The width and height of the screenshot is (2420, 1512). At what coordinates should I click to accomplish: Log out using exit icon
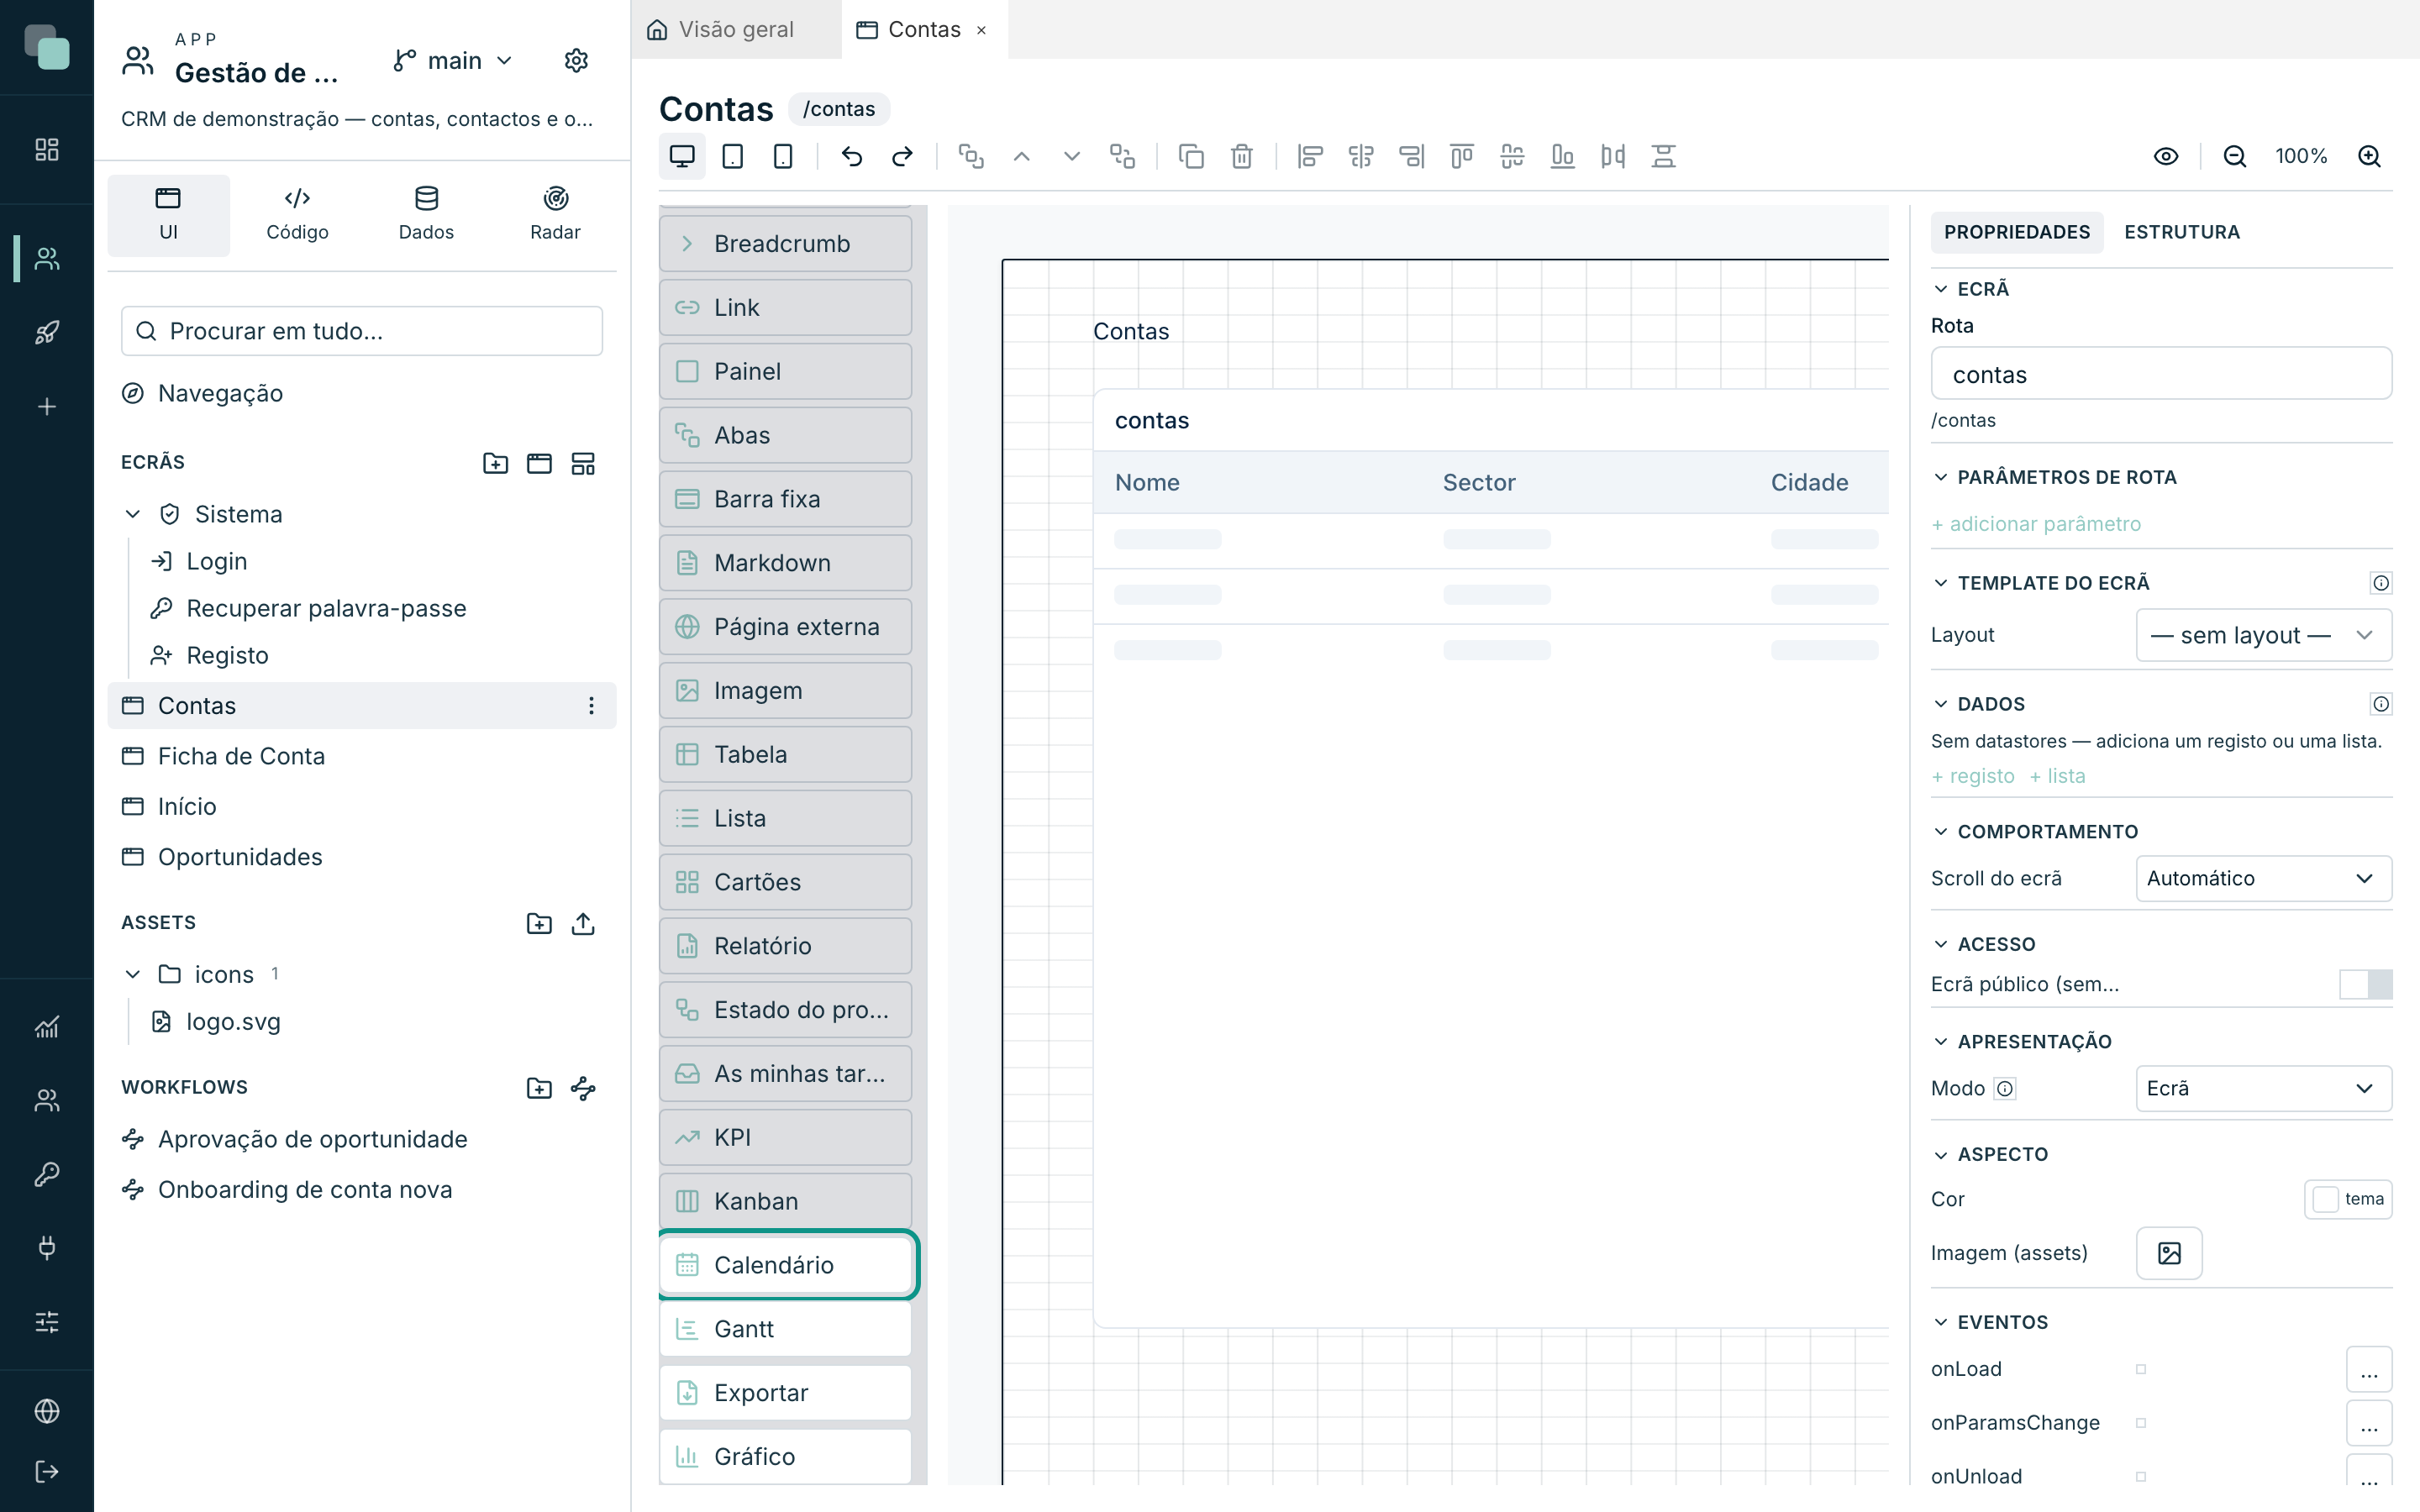47,1471
